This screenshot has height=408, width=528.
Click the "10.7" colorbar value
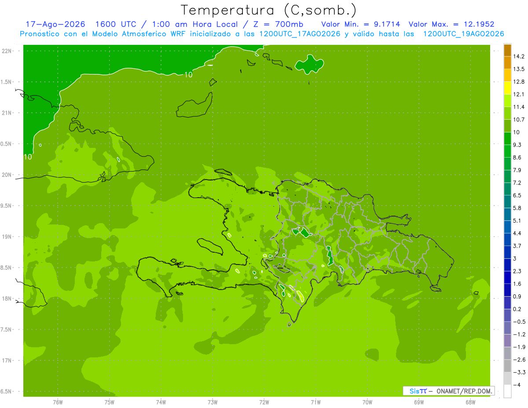(519, 120)
